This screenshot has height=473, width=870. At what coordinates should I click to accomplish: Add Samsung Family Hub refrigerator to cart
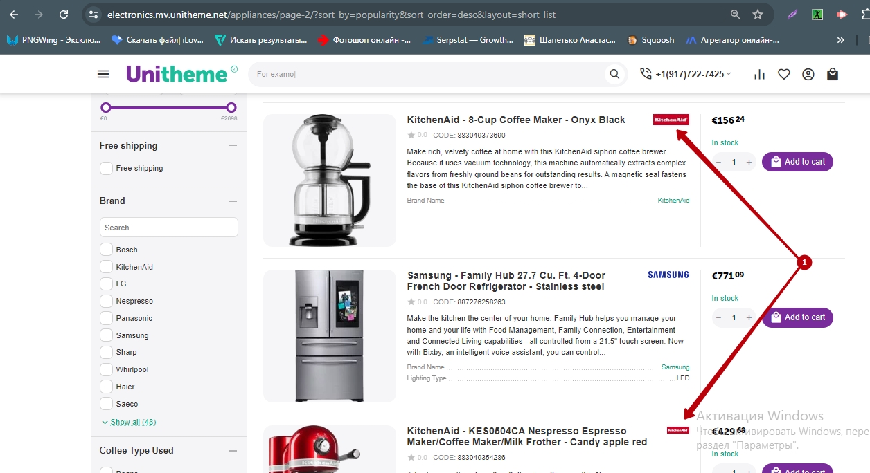pos(797,317)
